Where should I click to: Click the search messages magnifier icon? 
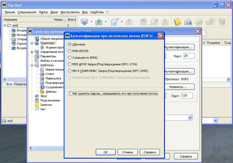pos(188,22)
